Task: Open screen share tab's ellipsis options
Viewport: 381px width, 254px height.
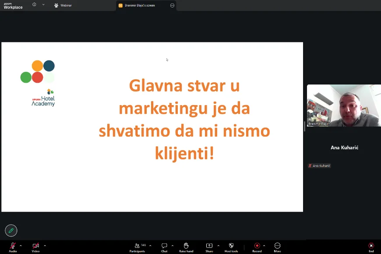Action: coord(172,5)
